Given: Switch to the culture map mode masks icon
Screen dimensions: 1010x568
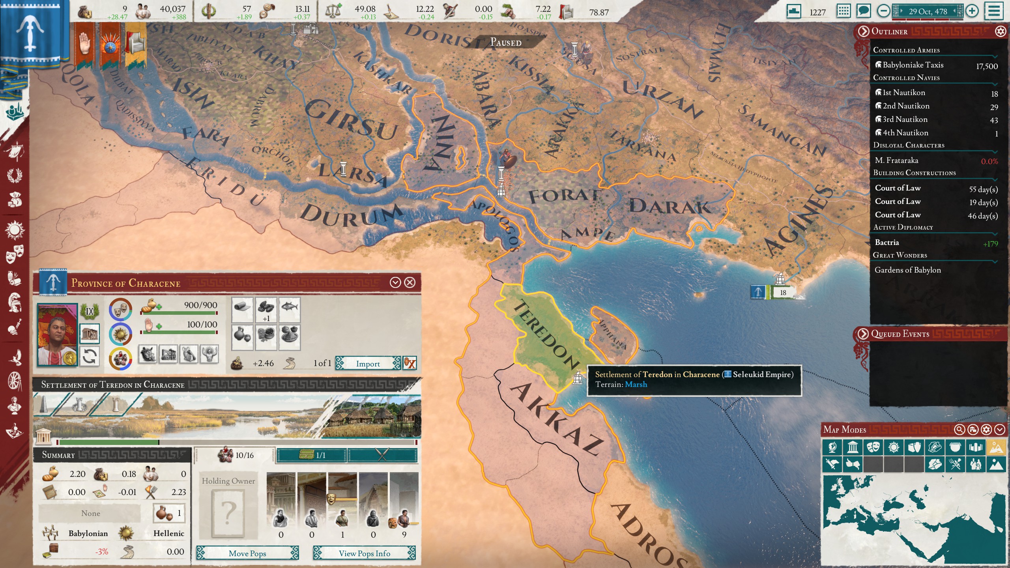Looking at the screenshot, I should click(873, 447).
